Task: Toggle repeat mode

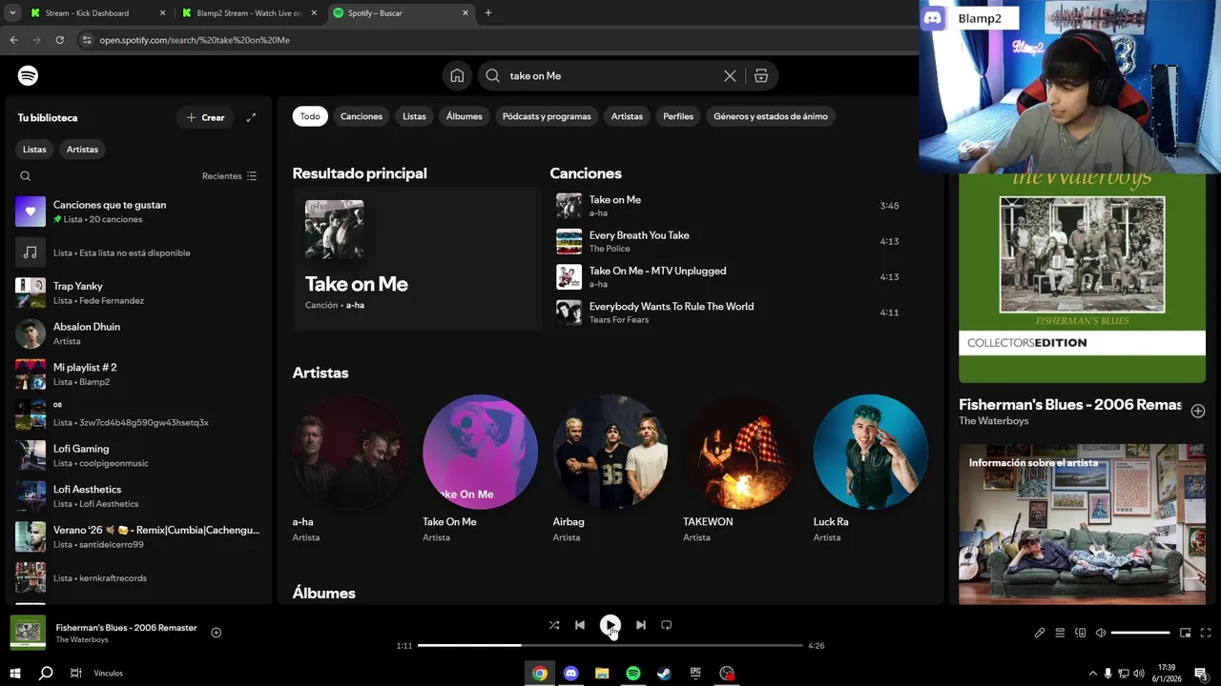Action: point(667,625)
